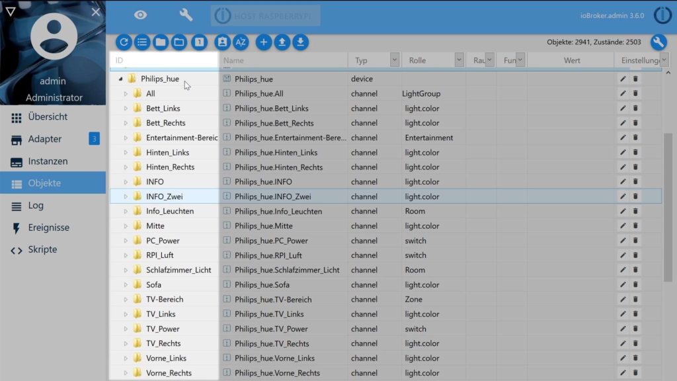Expand the All folder node
677x381 pixels.
(126, 93)
